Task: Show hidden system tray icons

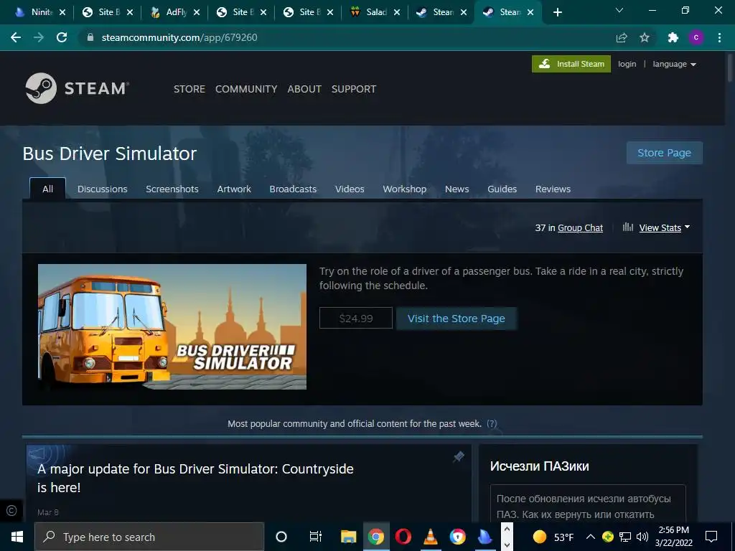Action: coord(591,537)
